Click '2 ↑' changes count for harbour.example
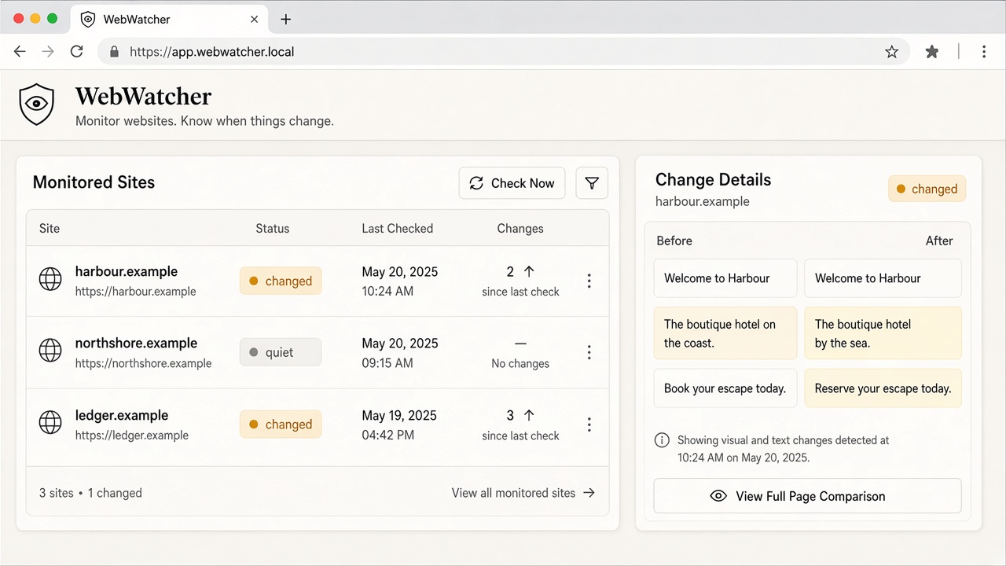1006x566 pixels. click(520, 272)
